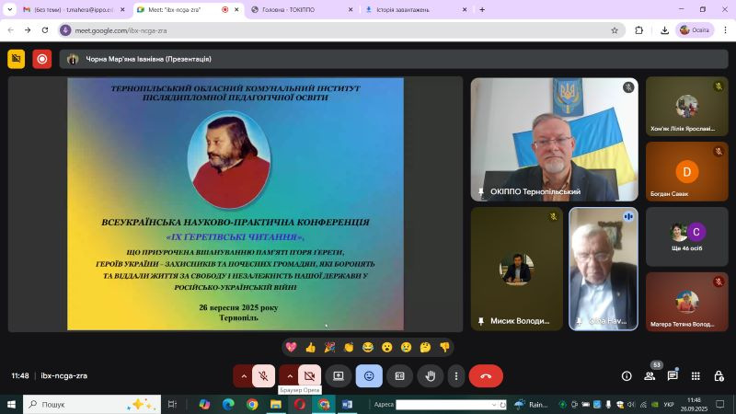Click the shared presentation slide

235,203
